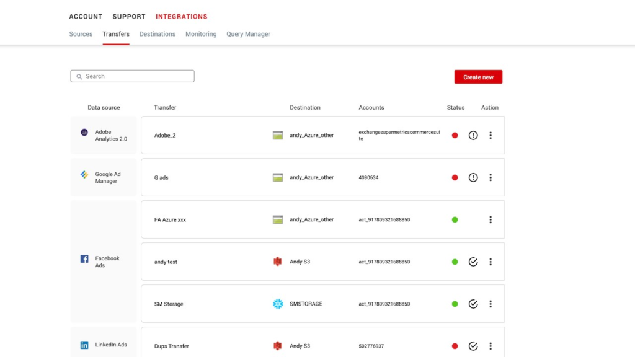
Task: Click the S3 destination icon for Dups Transfer
Action: click(x=277, y=346)
